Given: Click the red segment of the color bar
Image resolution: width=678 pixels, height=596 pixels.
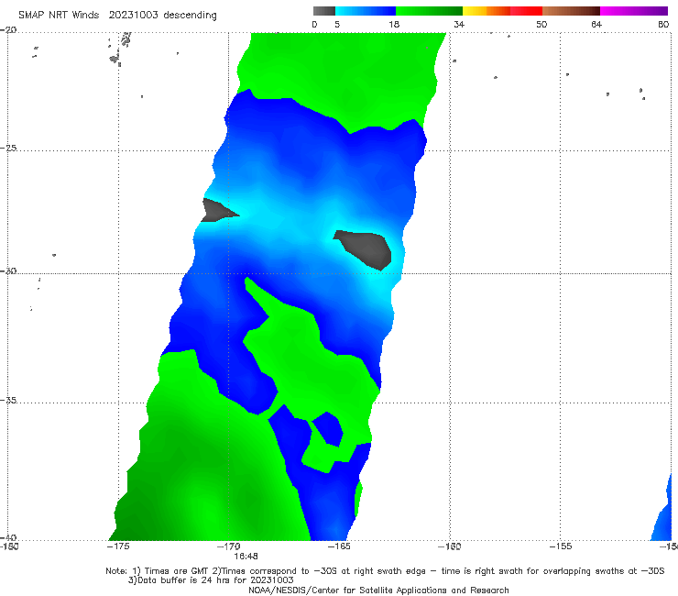Looking at the screenshot, I should [526, 11].
